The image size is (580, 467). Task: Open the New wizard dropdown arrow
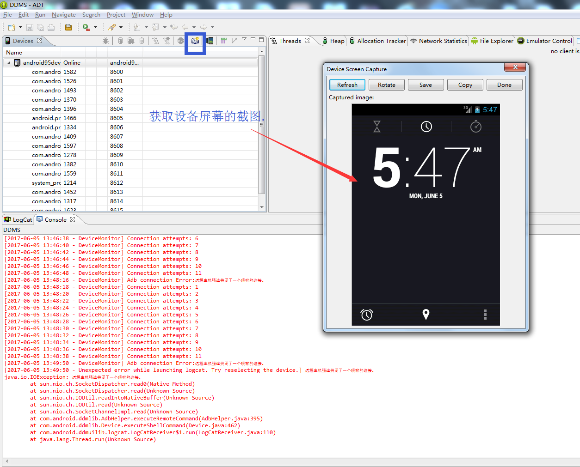(x=20, y=27)
